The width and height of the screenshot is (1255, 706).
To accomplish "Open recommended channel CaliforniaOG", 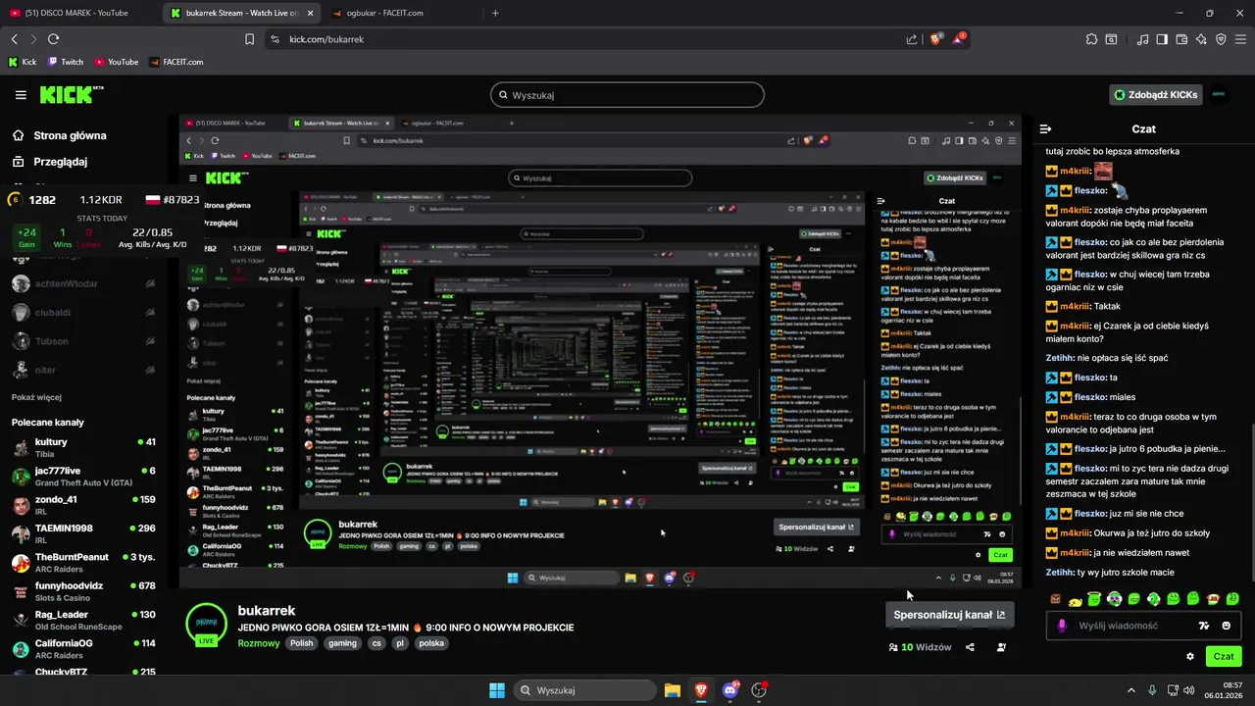I will click(x=83, y=649).
